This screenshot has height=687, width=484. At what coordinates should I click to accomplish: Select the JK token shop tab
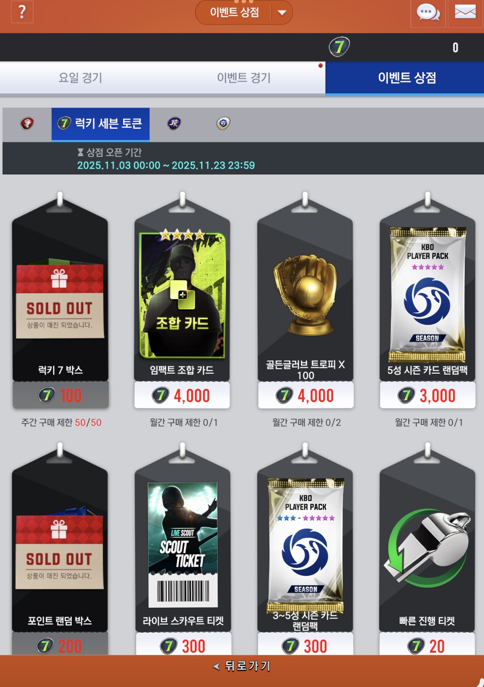[x=174, y=123]
